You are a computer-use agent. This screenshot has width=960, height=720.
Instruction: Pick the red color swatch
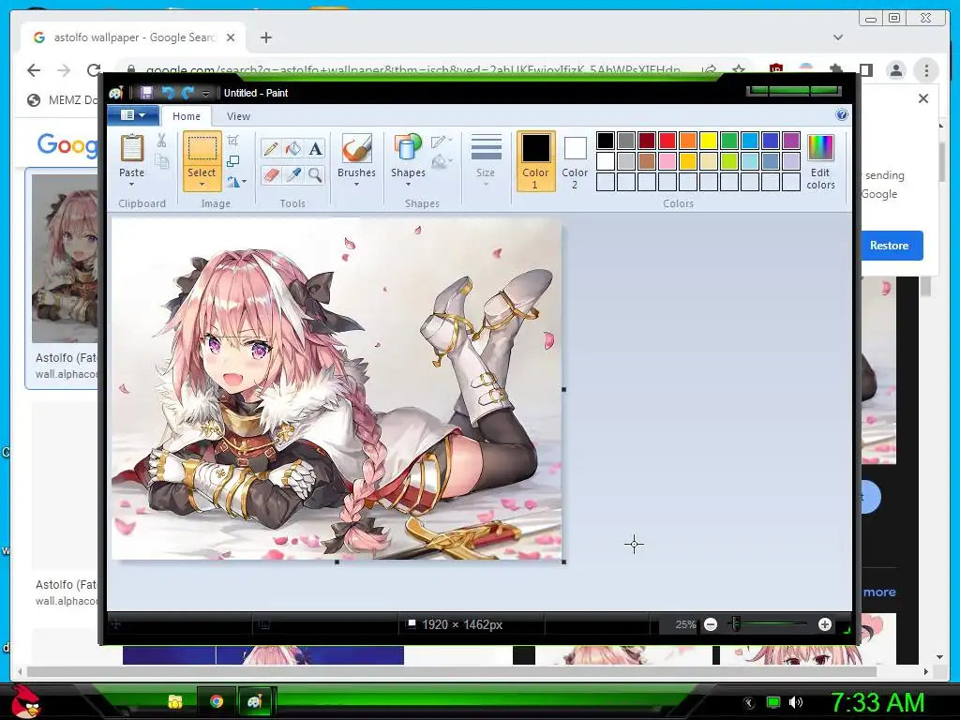(667, 141)
